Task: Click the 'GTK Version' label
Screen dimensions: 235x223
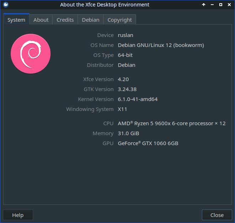Action: coord(99,89)
